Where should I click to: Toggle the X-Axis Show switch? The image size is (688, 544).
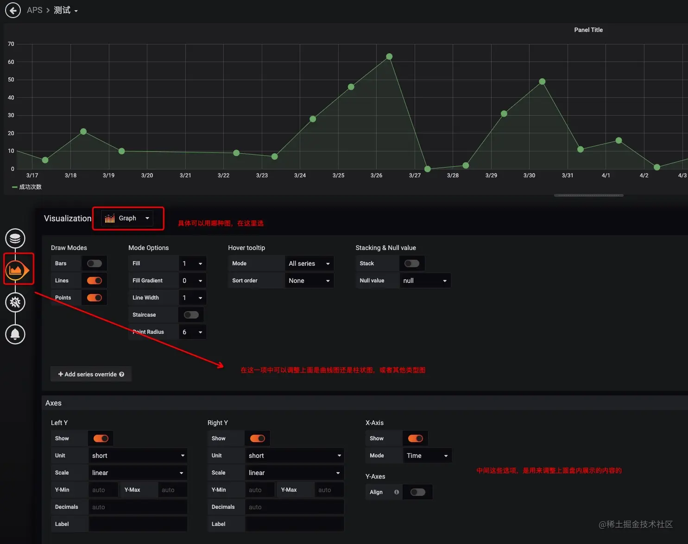(416, 438)
